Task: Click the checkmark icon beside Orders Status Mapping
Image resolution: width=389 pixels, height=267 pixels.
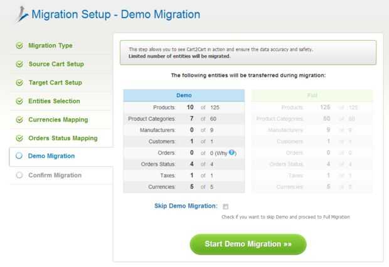Action: pyautogui.click(x=19, y=138)
